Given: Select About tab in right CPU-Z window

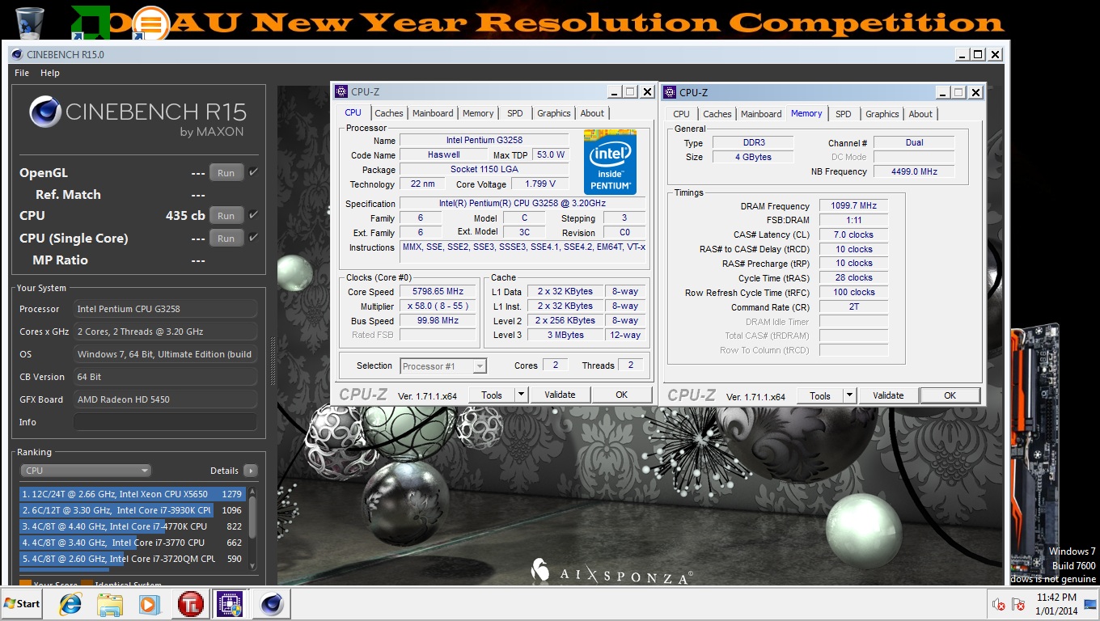Looking at the screenshot, I should point(920,114).
